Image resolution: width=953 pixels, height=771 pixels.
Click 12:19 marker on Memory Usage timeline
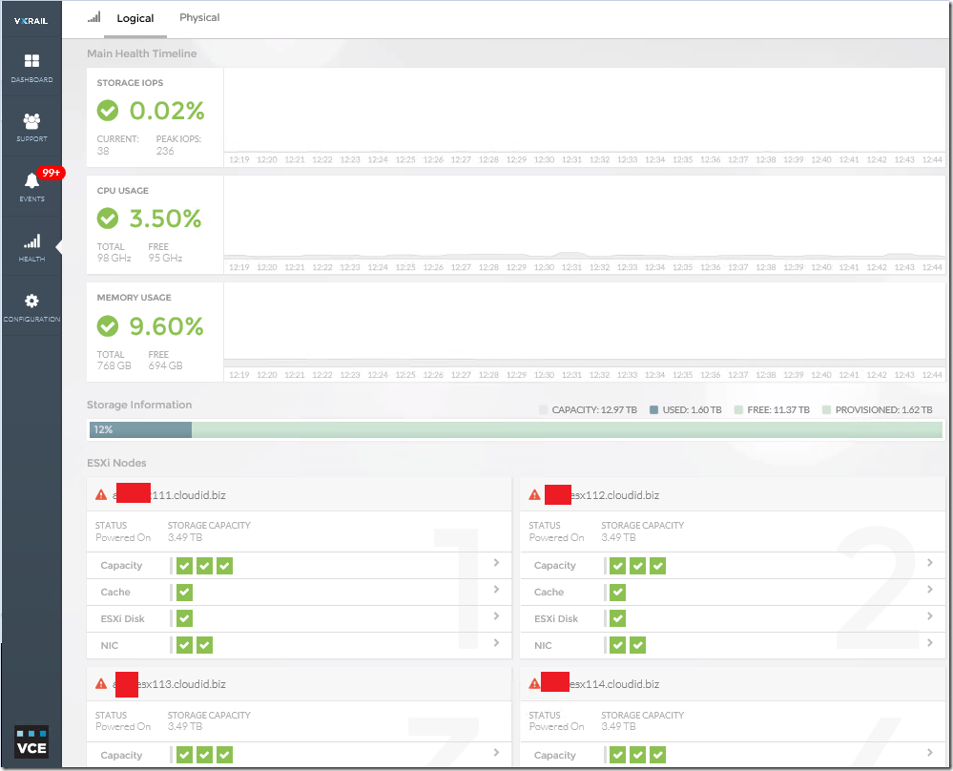(x=238, y=375)
